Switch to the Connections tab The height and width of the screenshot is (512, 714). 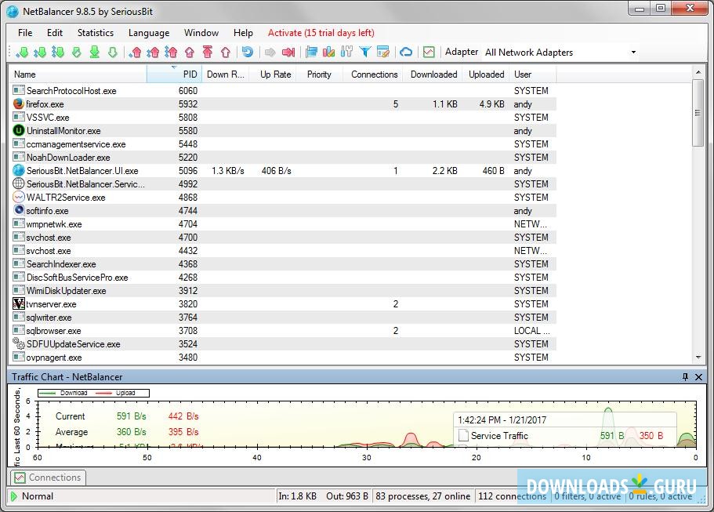point(49,478)
